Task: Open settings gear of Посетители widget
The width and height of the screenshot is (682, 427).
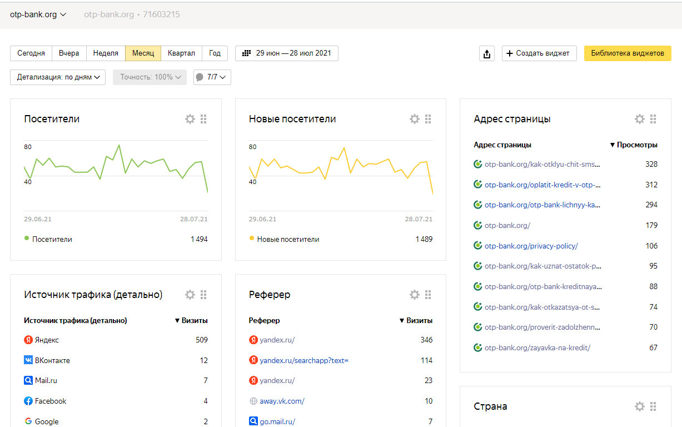Action: pyautogui.click(x=190, y=119)
